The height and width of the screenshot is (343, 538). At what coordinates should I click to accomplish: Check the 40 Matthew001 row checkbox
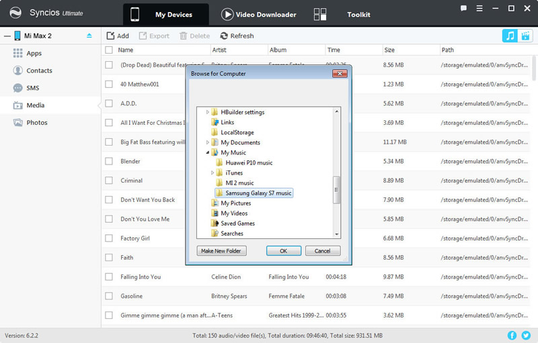(109, 84)
